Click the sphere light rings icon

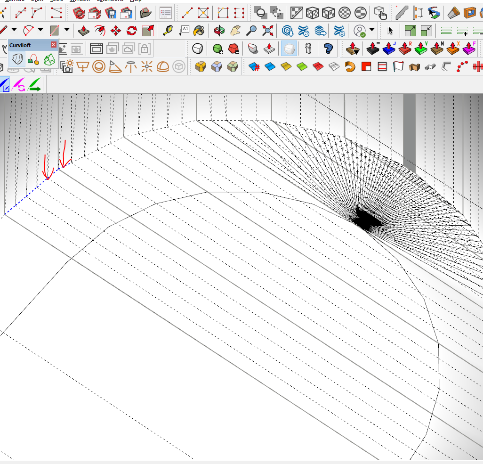pos(99,66)
